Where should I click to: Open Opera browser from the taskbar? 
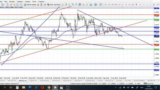[x=42, y=87]
